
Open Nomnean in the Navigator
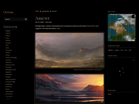[9, 74]
